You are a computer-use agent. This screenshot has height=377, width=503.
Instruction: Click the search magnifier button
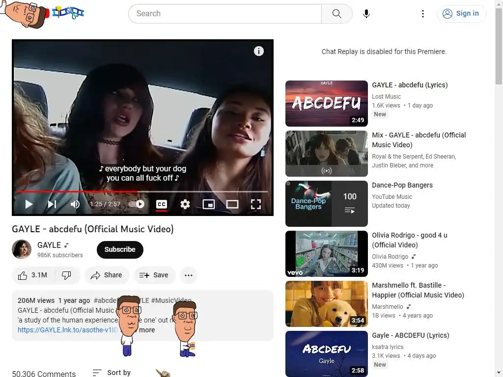click(x=337, y=13)
